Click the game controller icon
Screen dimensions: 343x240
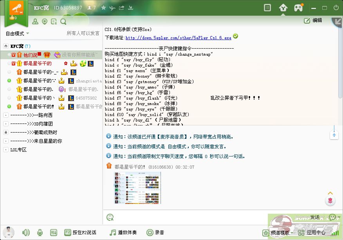299,7
